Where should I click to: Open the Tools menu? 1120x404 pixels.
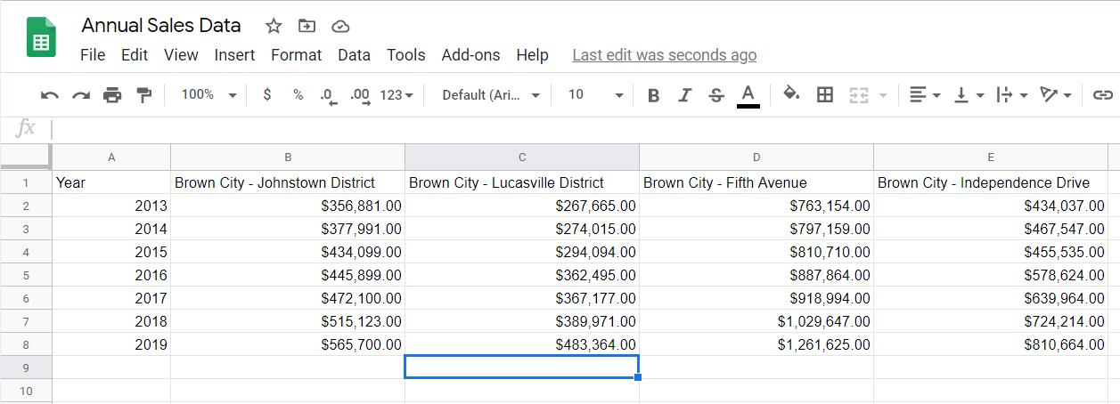pos(405,55)
